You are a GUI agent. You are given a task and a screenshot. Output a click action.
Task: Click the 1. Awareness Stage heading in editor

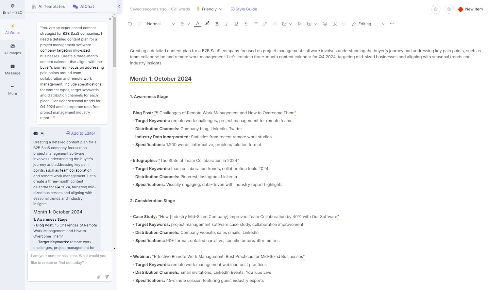click(149, 97)
